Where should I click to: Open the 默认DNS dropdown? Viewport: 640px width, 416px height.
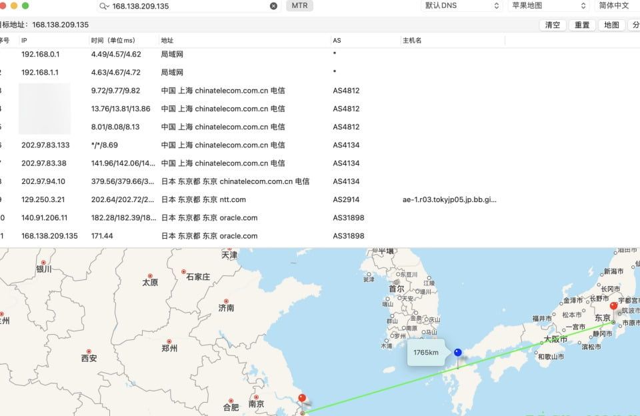tap(461, 5)
